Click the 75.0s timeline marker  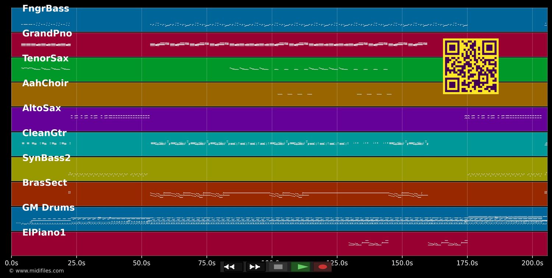207,263
